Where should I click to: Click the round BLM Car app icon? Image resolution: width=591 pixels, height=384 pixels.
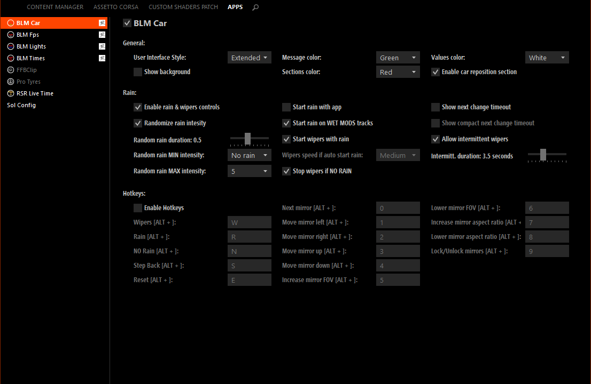click(11, 23)
